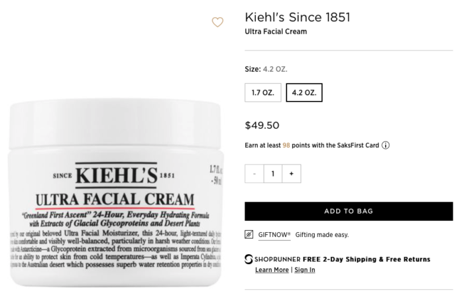Open ShopRunner Learn More link
This screenshot has width=464, height=294.
(x=272, y=270)
